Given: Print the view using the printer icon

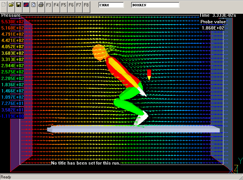Looking at the screenshot, I should pyautogui.click(x=41, y=5).
